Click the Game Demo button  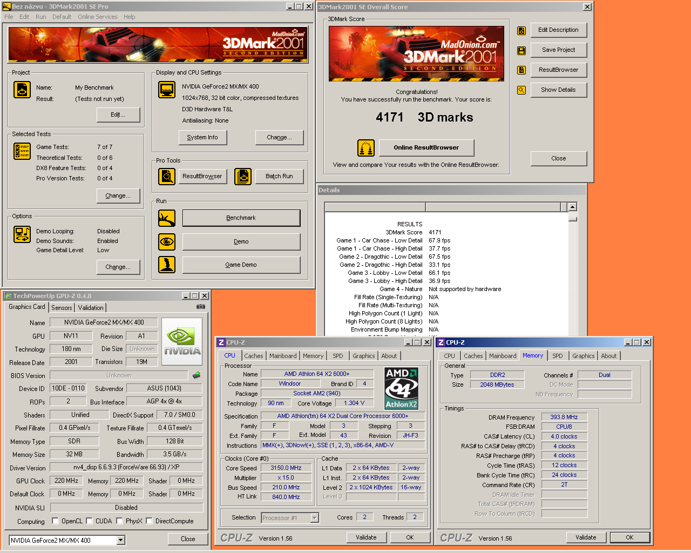(241, 265)
